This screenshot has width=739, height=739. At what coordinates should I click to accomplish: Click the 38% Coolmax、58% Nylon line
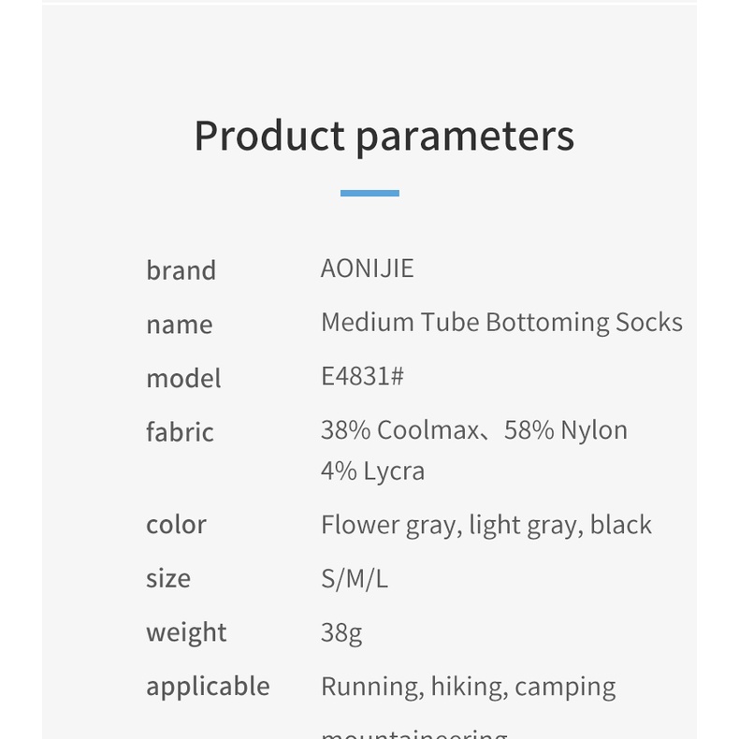coord(473,430)
